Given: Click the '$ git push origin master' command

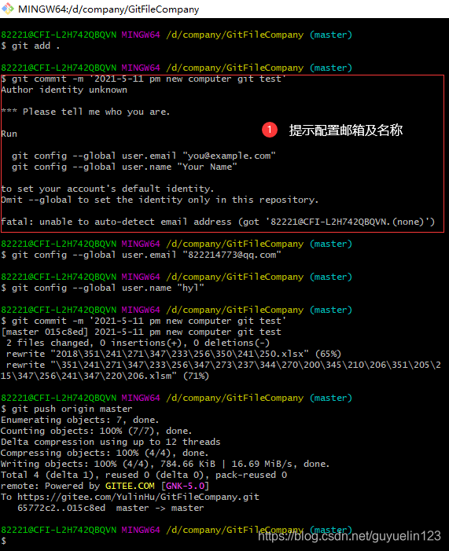Looking at the screenshot, I should click(67, 409).
